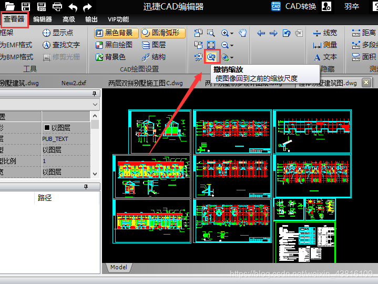Click the zoom out magnifier
This screenshot has width=378, height=284.
(x=224, y=45)
